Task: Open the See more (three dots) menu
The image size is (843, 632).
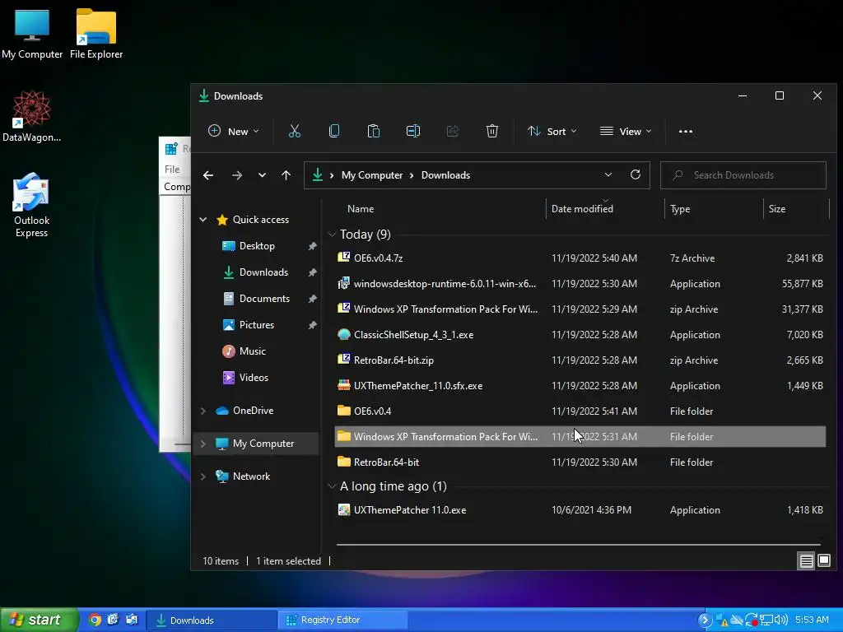Action: pos(686,131)
